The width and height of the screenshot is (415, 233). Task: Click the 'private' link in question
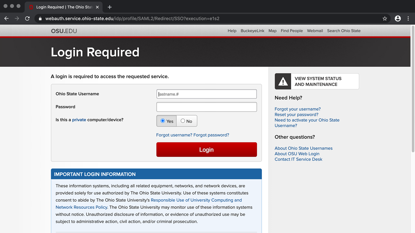(79, 120)
